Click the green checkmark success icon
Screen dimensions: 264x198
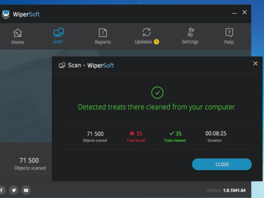pos(157,92)
